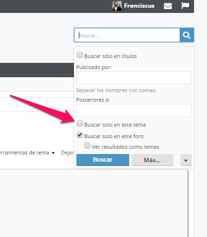Viewport: 207px width, 237px height.
Task: Click the blue Buscar button
Action: coord(103,160)
